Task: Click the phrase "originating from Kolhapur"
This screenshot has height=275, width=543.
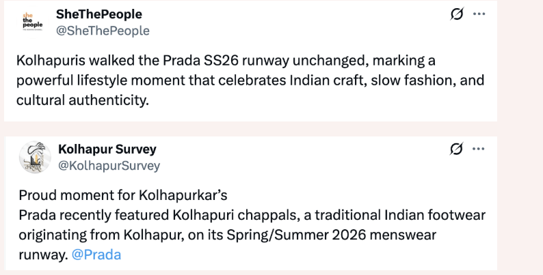Action: (93, 235)
